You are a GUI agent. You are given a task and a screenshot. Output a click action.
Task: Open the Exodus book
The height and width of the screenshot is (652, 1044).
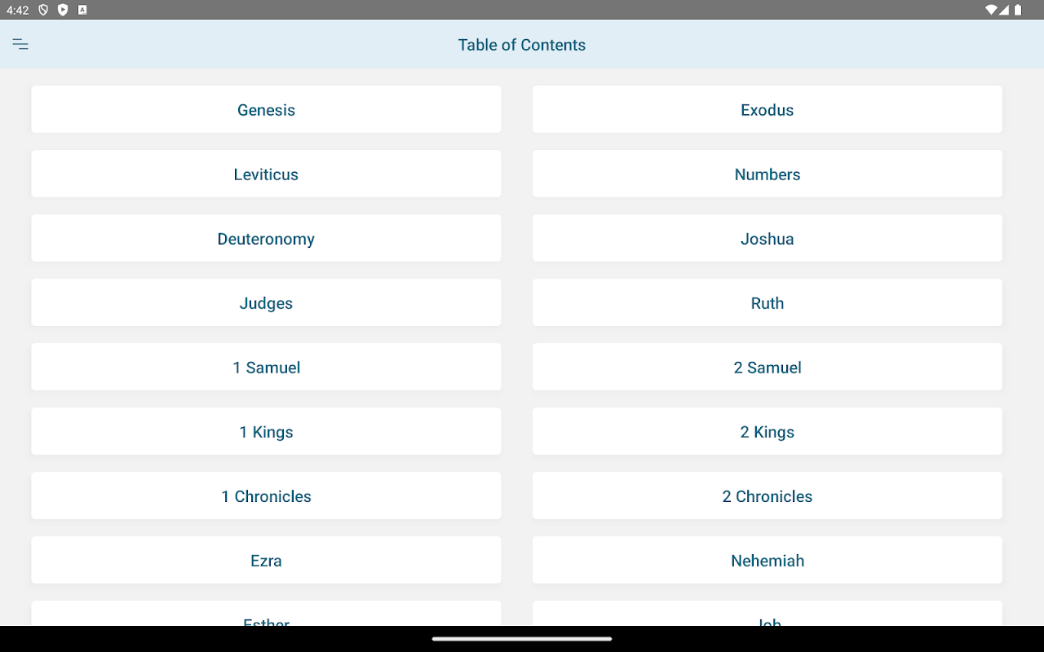click(767, 109)
